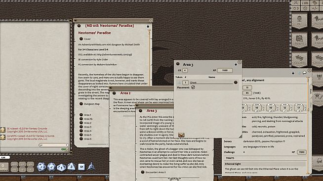This screenshot has width=323, height=181.
Task: Open Area 6 story link
Action: [81, 139]
